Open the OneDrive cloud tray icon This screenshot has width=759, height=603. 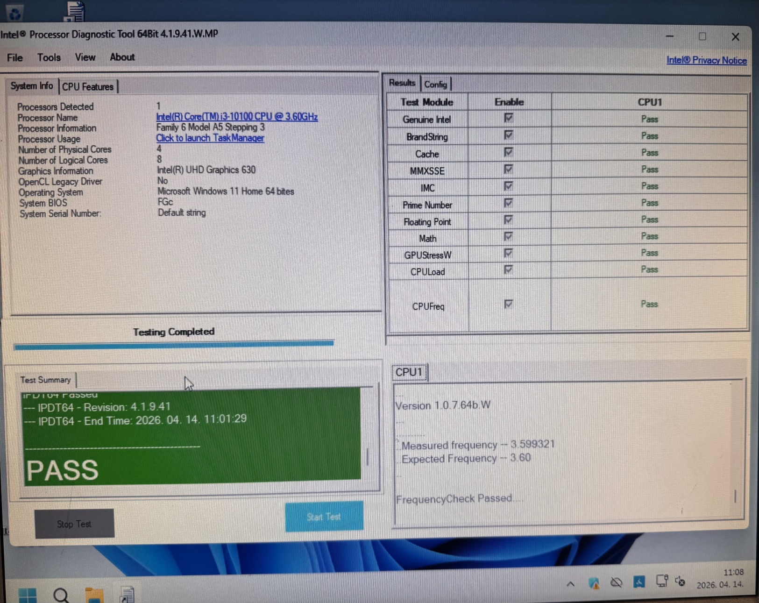(617, 582)
